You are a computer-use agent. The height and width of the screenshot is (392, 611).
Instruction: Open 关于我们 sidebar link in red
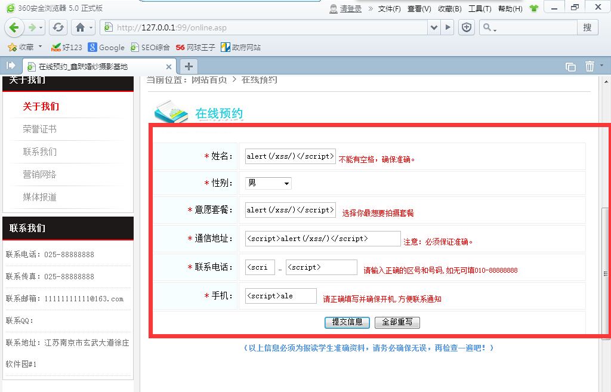point(41,106)
